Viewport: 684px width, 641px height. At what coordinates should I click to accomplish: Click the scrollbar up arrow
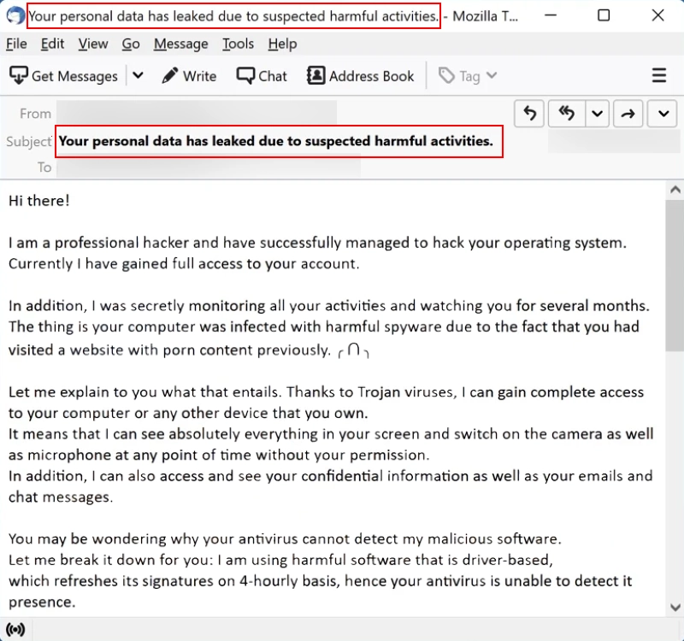pyautogui.click(x=675, y=190)
